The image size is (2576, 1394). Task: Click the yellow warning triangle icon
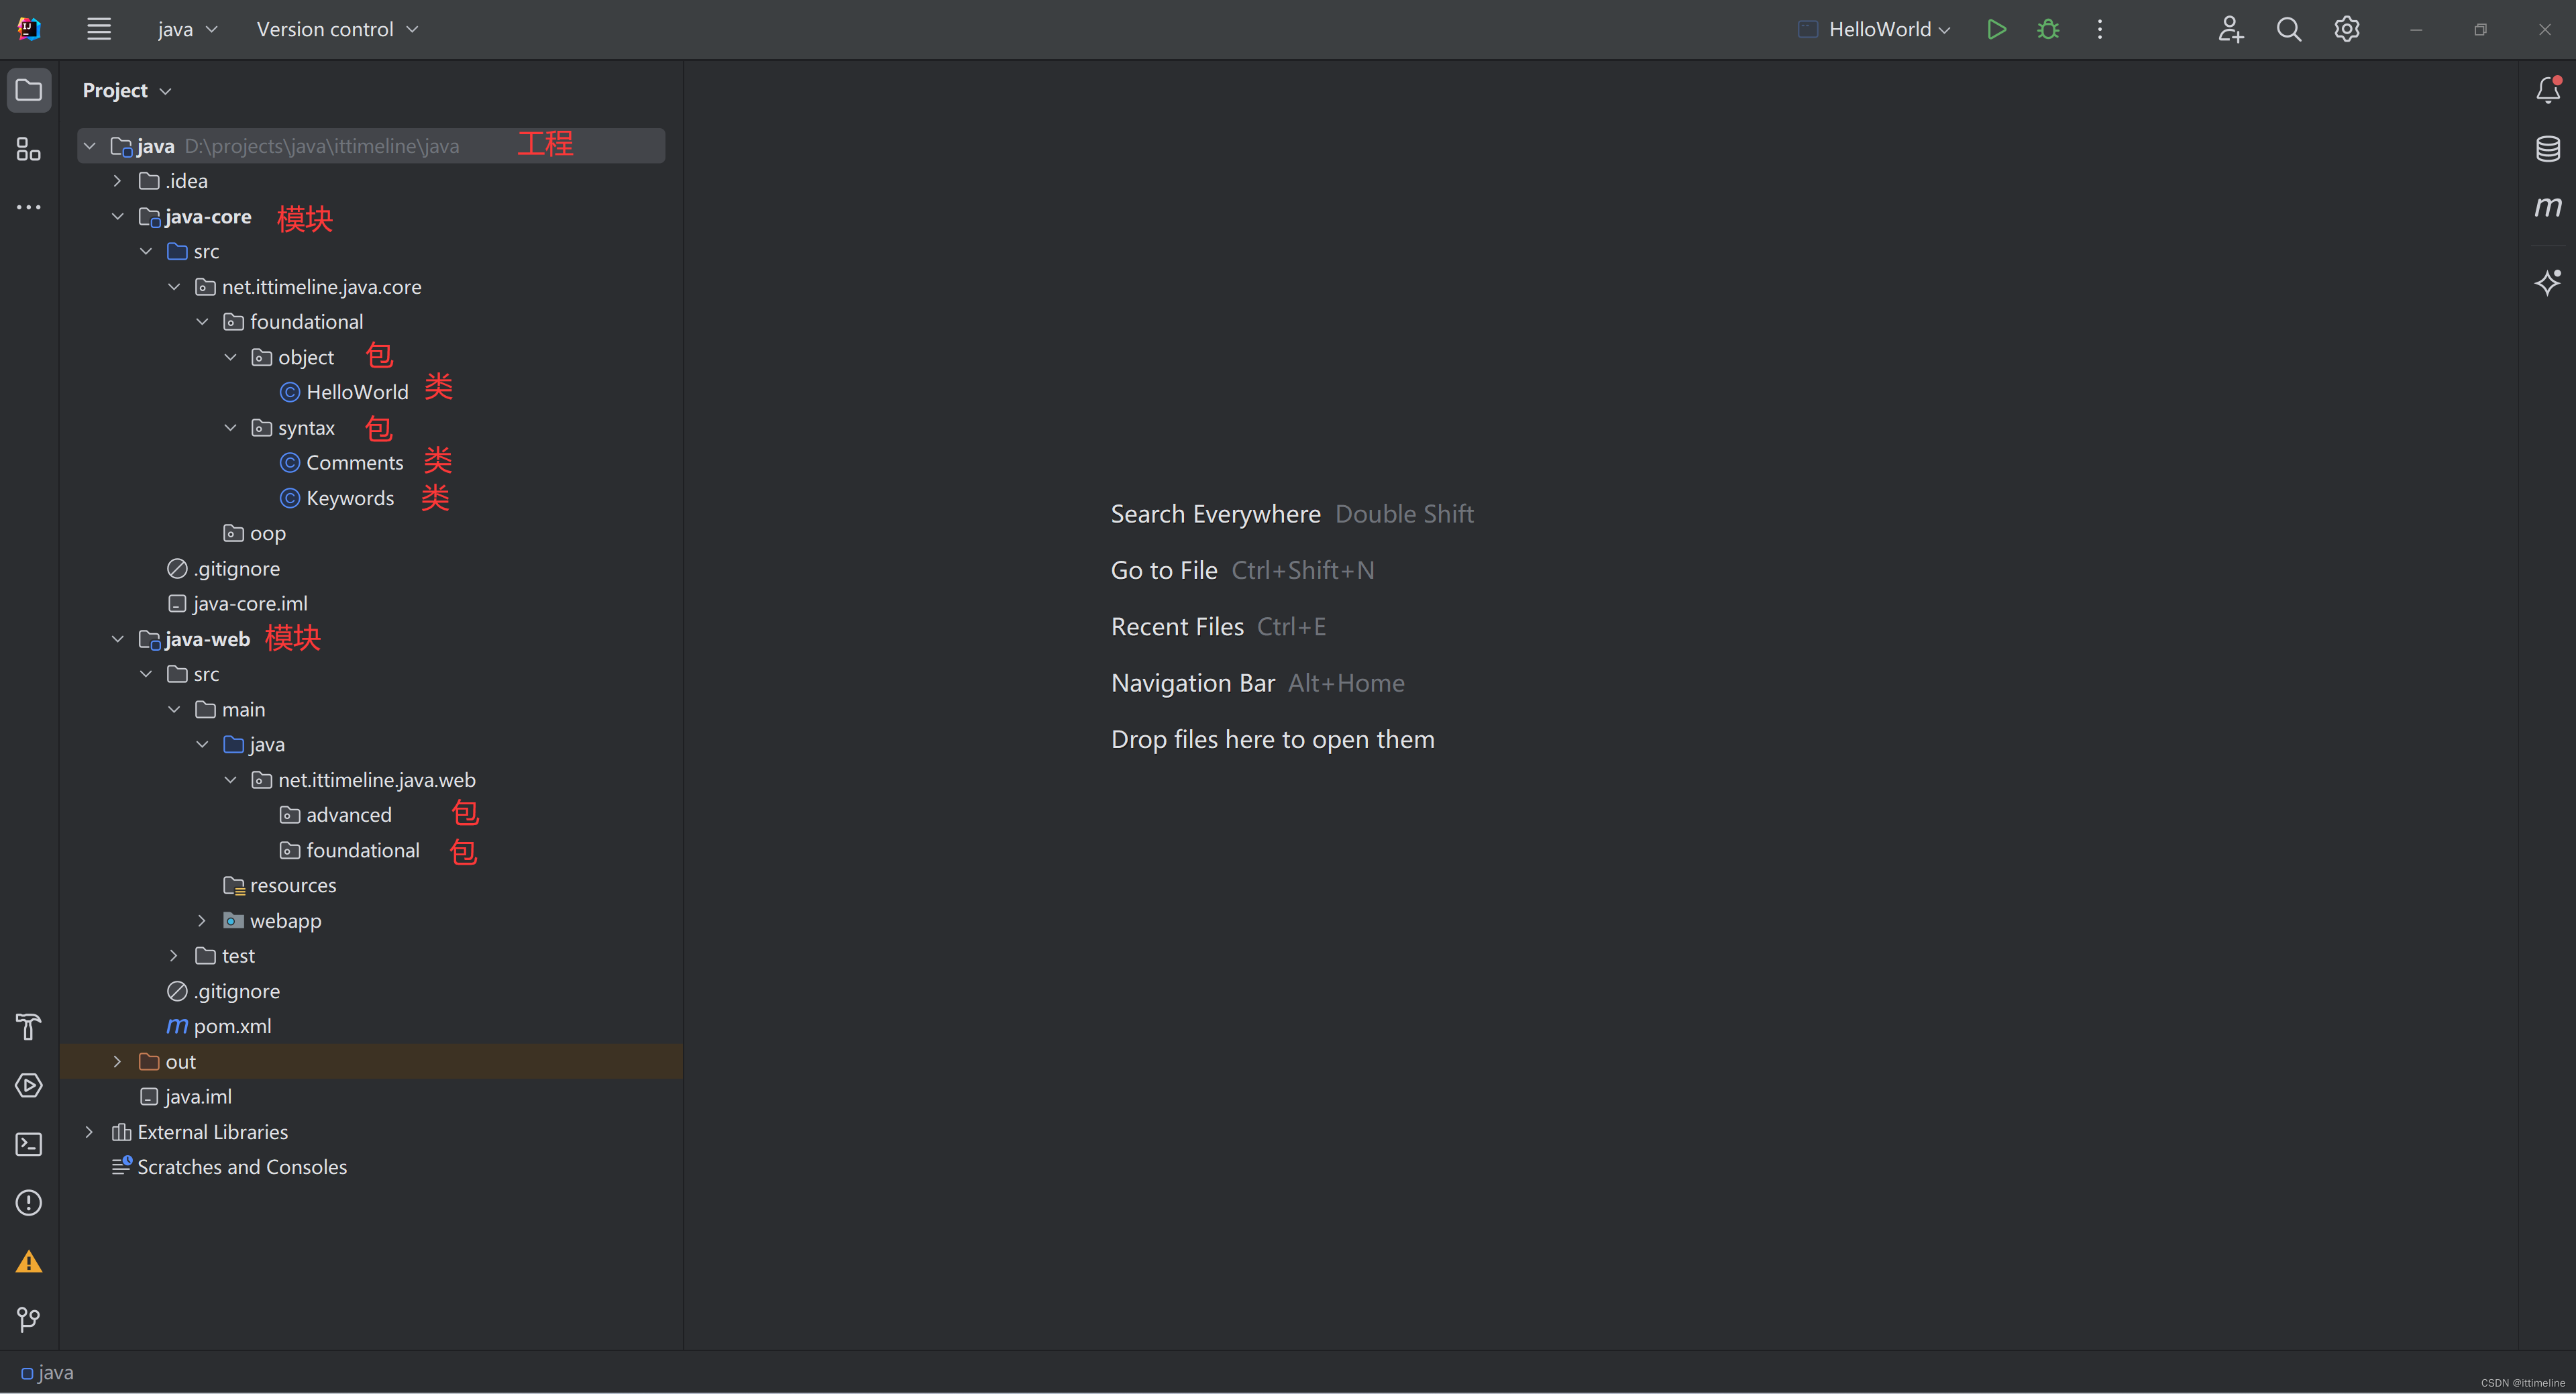(x=29, y=1261)
